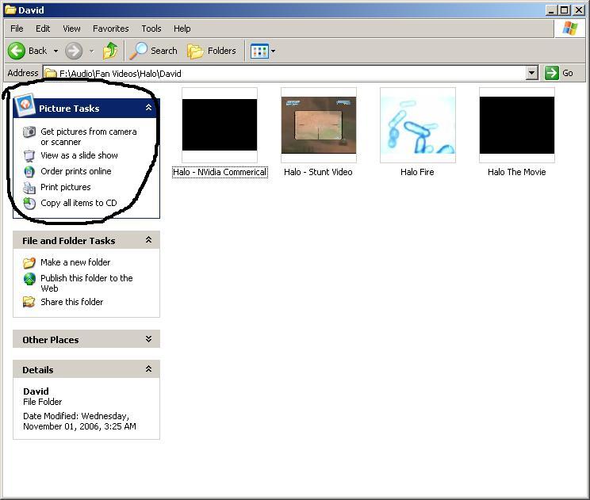590x500 pixels.
Task: Click the Halo Fire file name
Action: 417,172
